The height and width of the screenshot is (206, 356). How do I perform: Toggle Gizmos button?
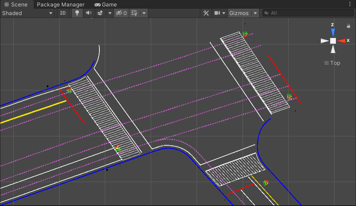pos(239,13)
